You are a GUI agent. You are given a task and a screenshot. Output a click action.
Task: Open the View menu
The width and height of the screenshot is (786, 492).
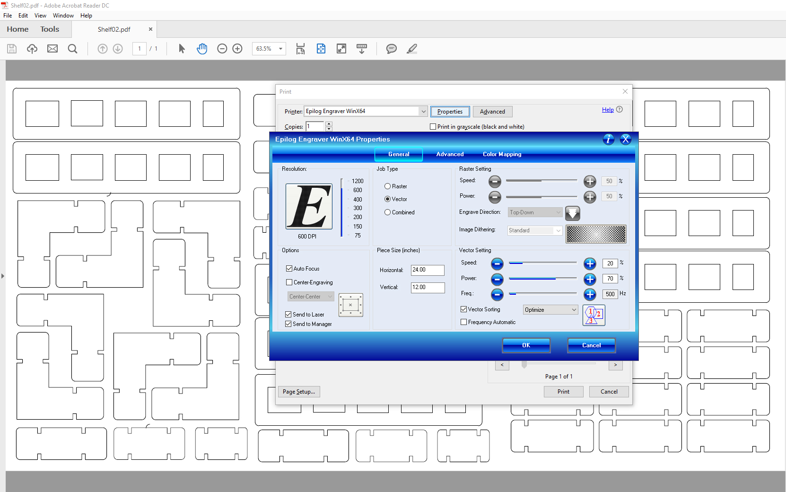40,16
